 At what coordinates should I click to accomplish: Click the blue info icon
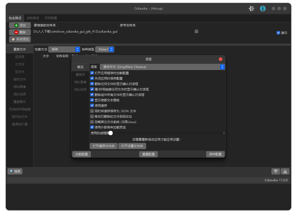point(263,9)
